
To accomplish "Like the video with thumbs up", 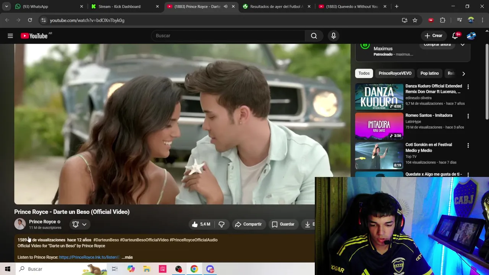I will pos(201,225).
